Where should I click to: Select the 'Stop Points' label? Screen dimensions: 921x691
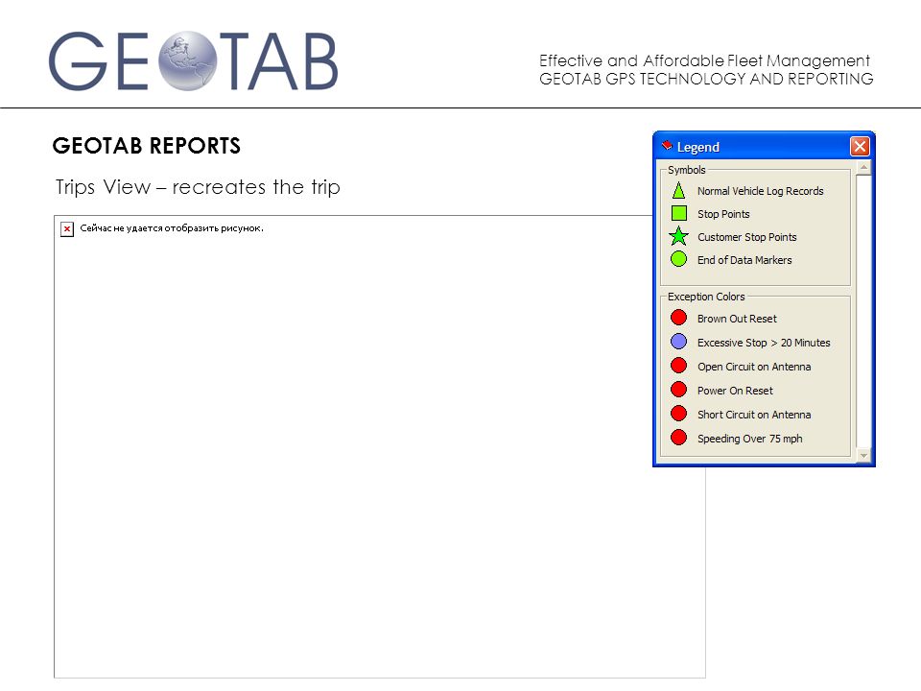(723, 214)
